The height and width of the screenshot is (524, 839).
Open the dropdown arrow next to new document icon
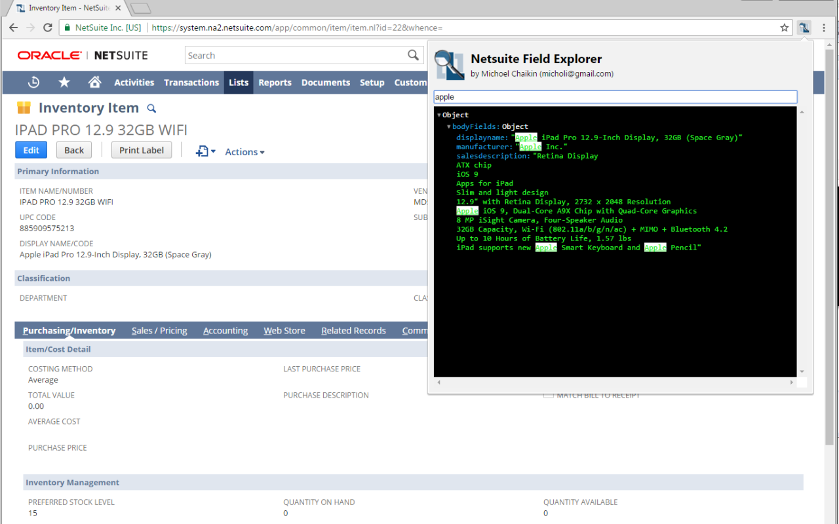(x=213, y=151)
